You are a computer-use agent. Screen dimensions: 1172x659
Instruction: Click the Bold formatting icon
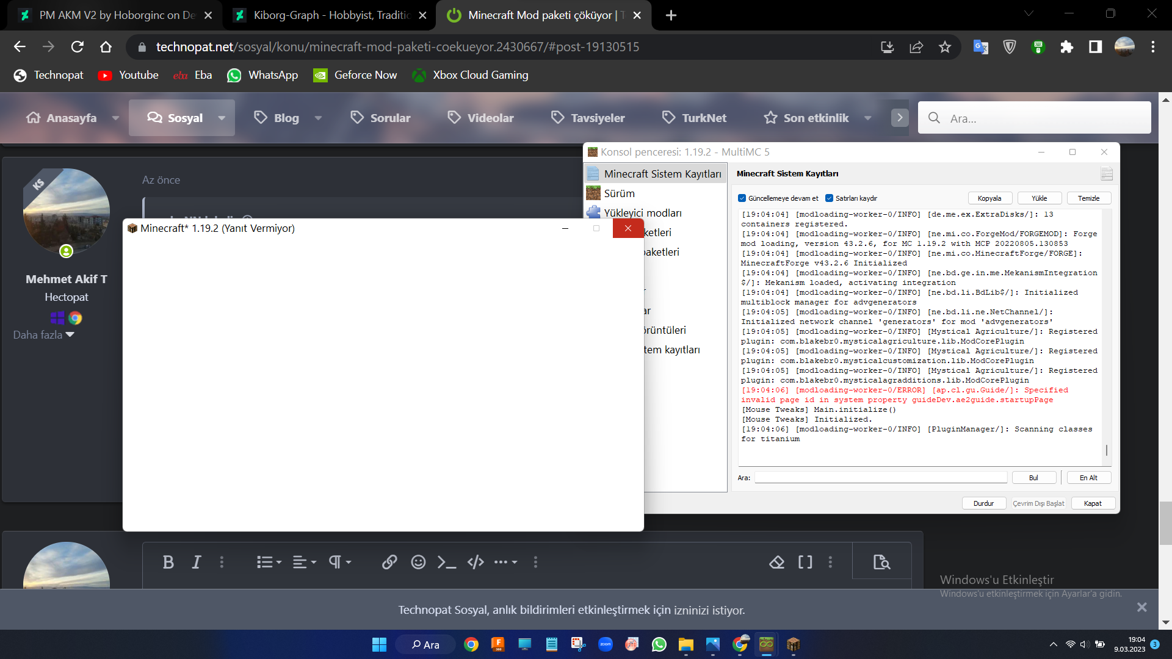tap(168, 562)
